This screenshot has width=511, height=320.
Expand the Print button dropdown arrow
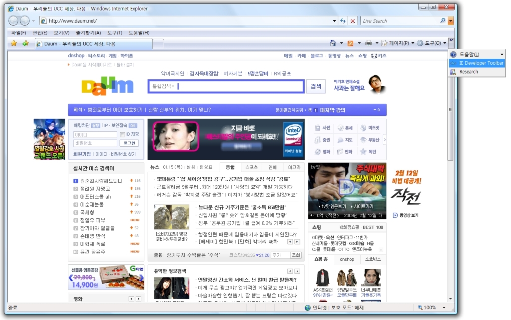tap(377, 43)
